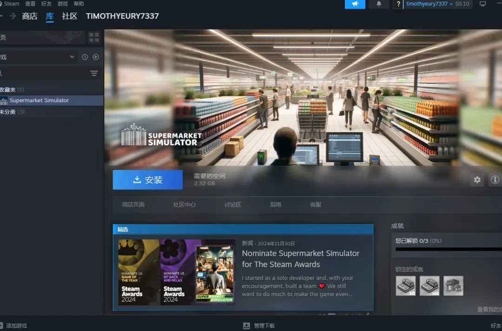Open the 讨论区 discussions link
This screenshot has width=502, height=331.
pyautogui.click(x=233, y=205)
